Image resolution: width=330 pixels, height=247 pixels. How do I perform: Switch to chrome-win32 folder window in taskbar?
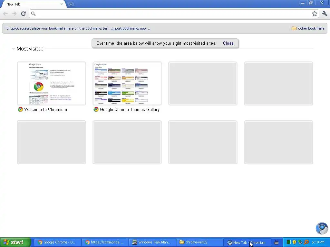[199, 242]
